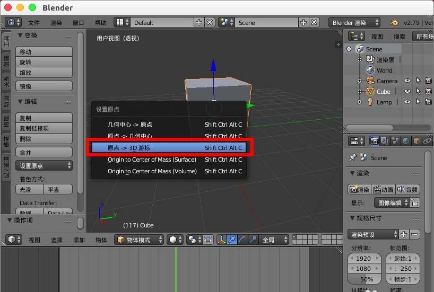
Task: Switch to Scene properties tab
Action: pyautogui.click(x=395, y=141)
